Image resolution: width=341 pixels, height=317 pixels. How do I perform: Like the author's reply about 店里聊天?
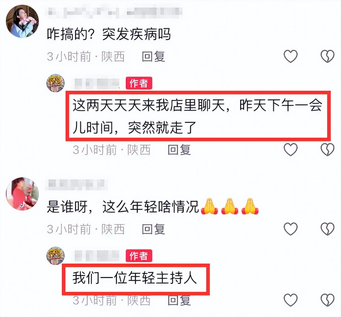(x=291, y=149)
